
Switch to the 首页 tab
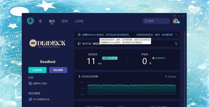click(x=52, y=21)
